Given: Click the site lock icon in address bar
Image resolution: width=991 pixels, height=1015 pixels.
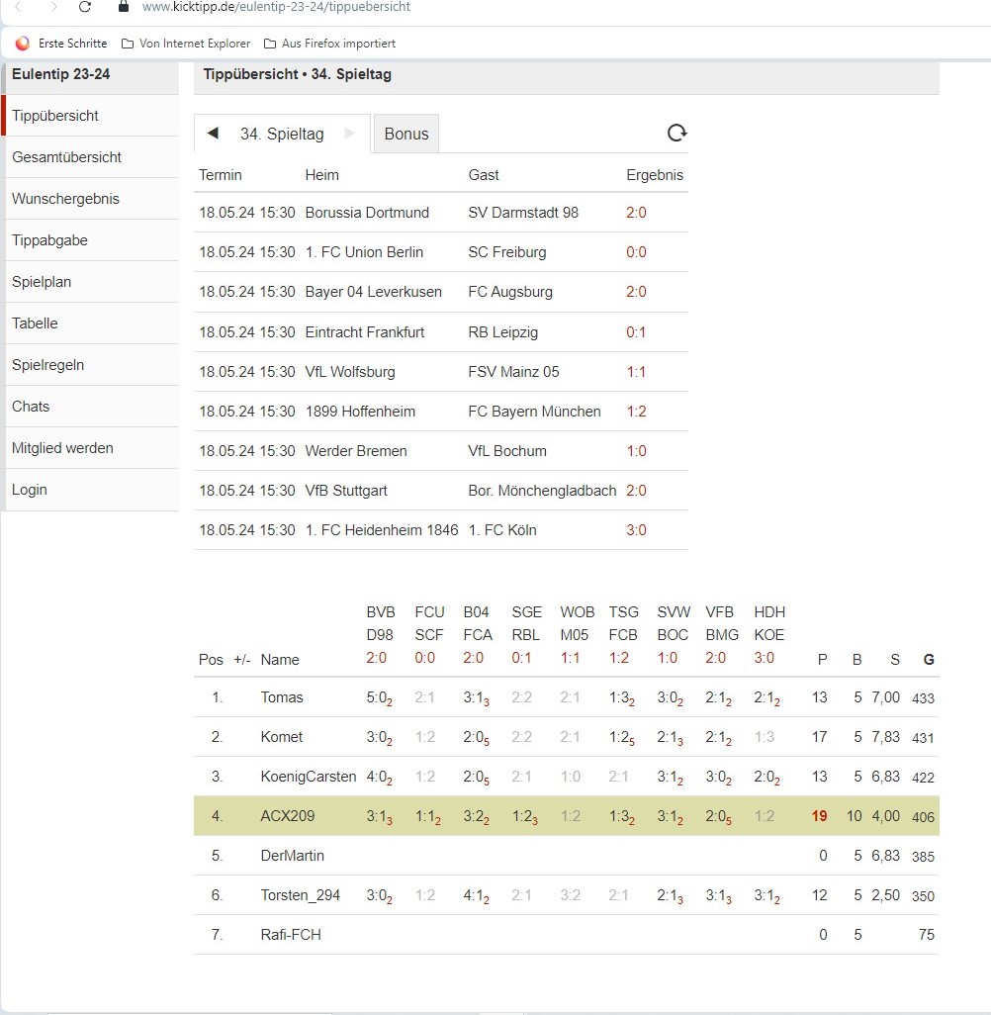Looking at the screenshot, I should 124,7.
